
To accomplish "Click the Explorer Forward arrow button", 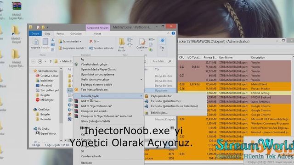I will pyautogui.click(x=40, y=61).
